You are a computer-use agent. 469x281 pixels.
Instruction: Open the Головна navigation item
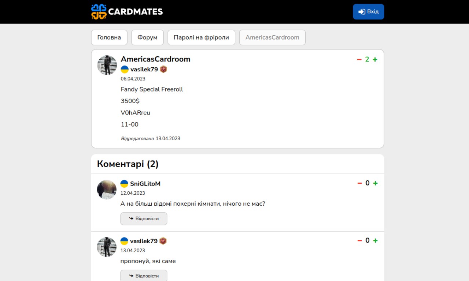click(x=109, y=37)
